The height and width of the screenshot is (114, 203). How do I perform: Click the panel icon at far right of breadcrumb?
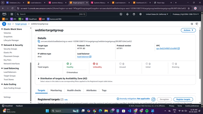tap(197, 24)
